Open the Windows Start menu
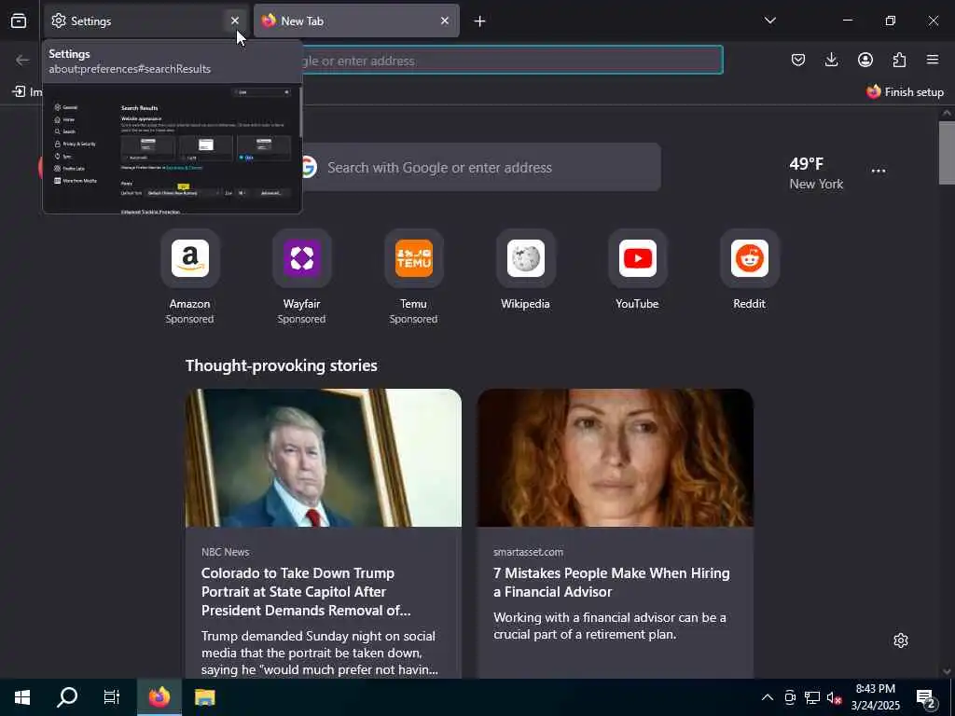Viewport: 955px width, 716px height. tap(22, 697)
